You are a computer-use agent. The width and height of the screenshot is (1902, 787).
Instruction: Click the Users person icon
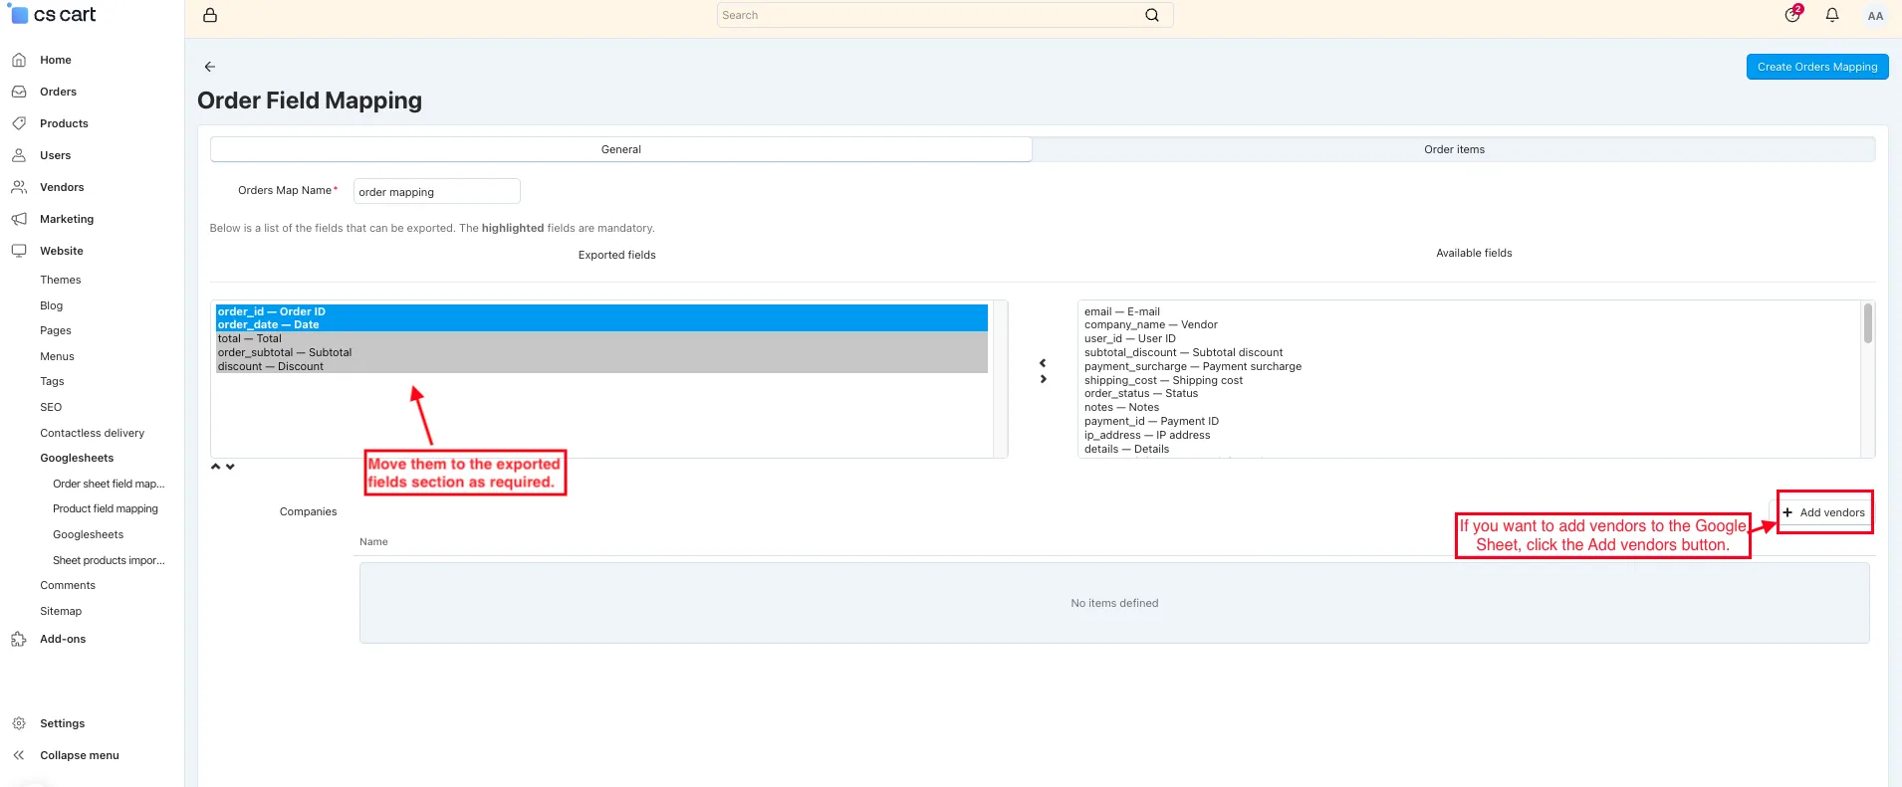[19, 155]
